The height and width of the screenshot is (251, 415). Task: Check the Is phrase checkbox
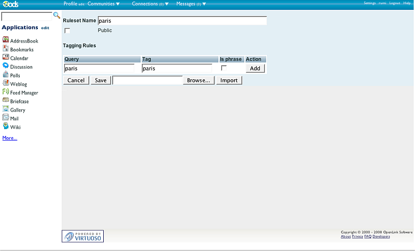224,68
